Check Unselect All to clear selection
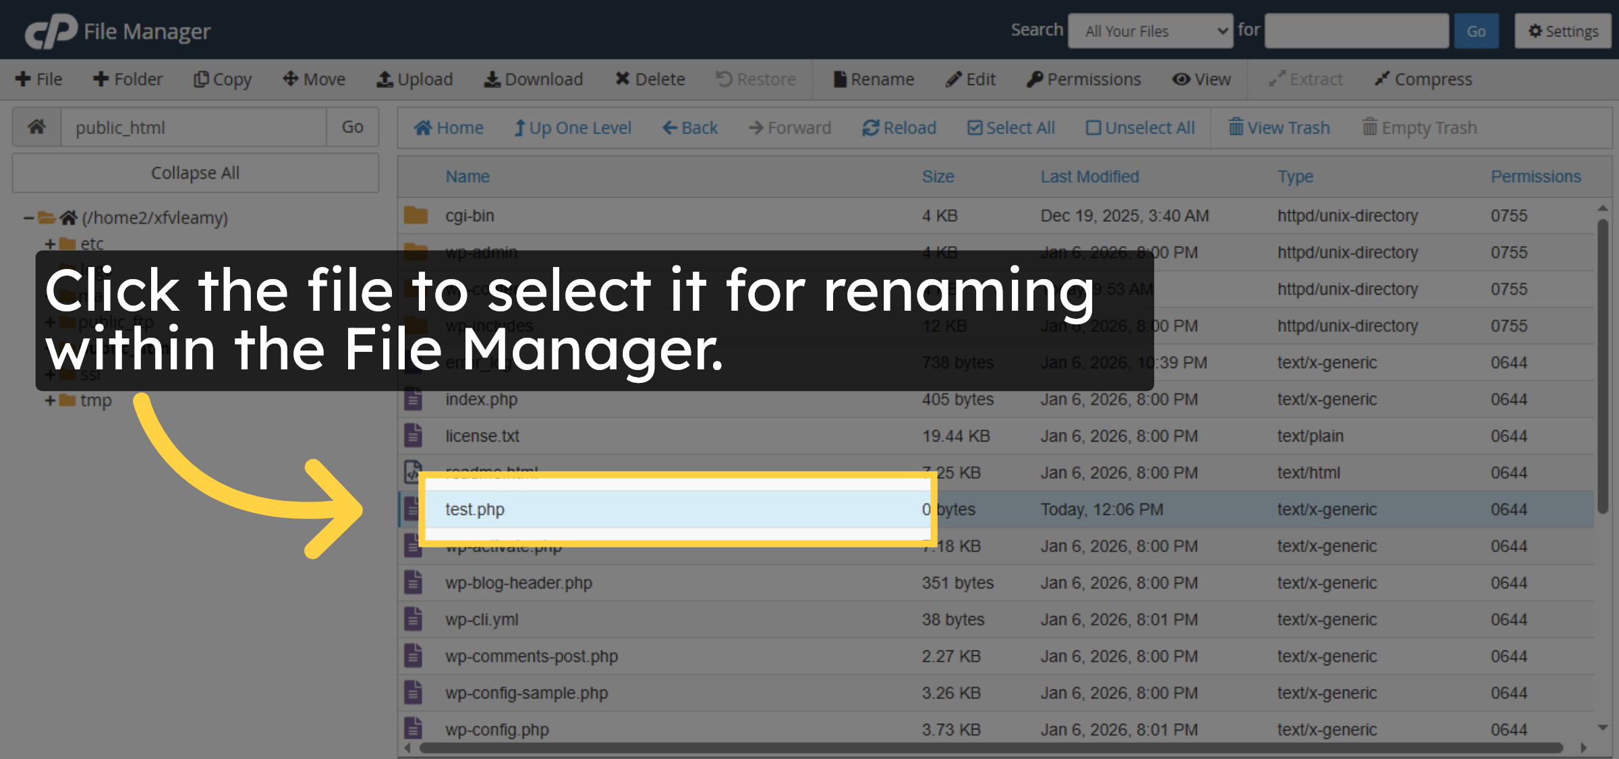 point(1141,127)
